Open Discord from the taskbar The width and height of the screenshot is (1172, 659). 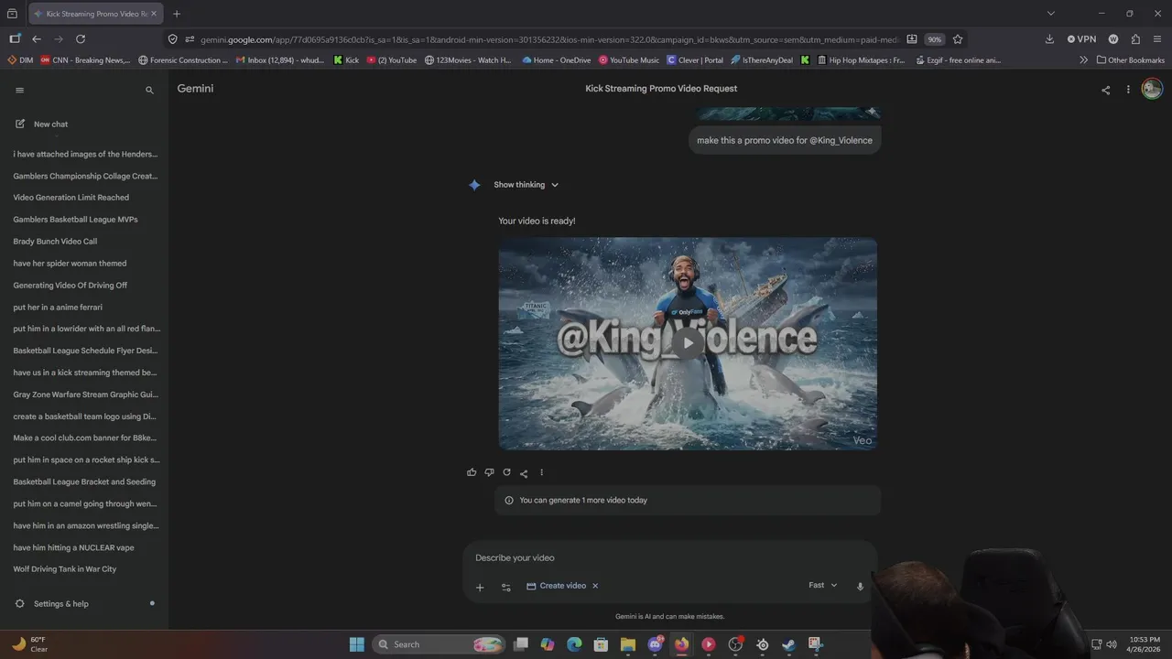656,644
